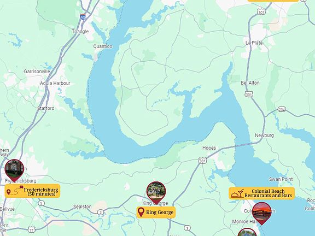Click the Route 3 marker near Sealston
The width and height of the screenshot is (315, 236).
[101, 212]
